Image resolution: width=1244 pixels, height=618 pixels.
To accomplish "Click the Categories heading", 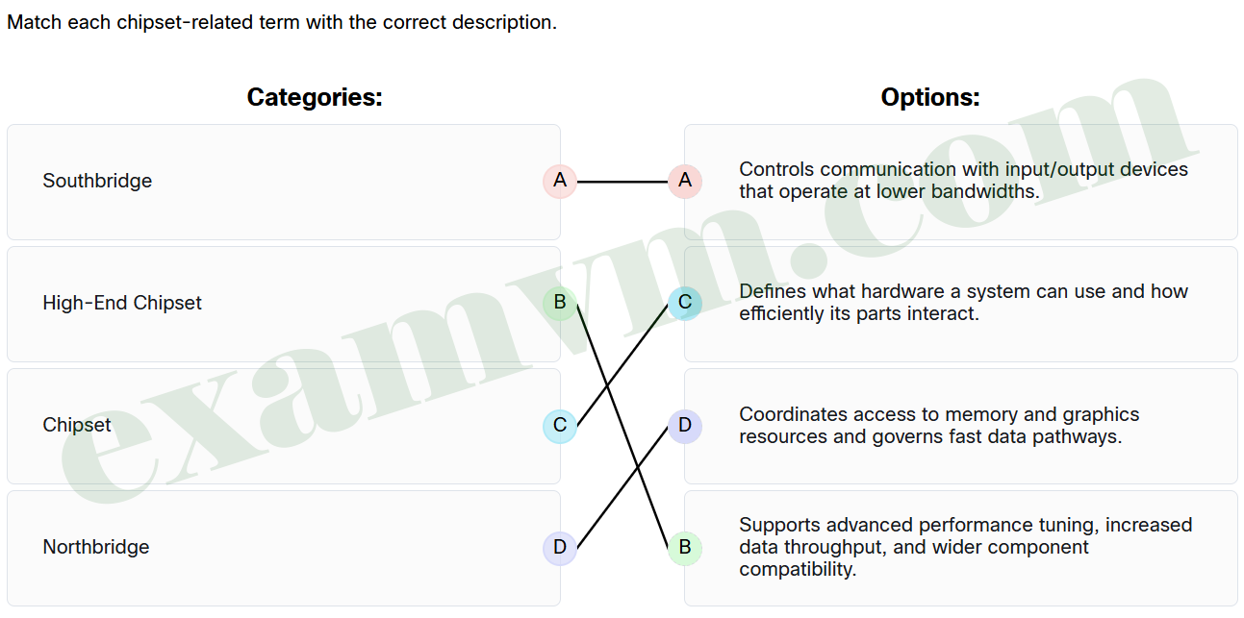I will [315, 96].
